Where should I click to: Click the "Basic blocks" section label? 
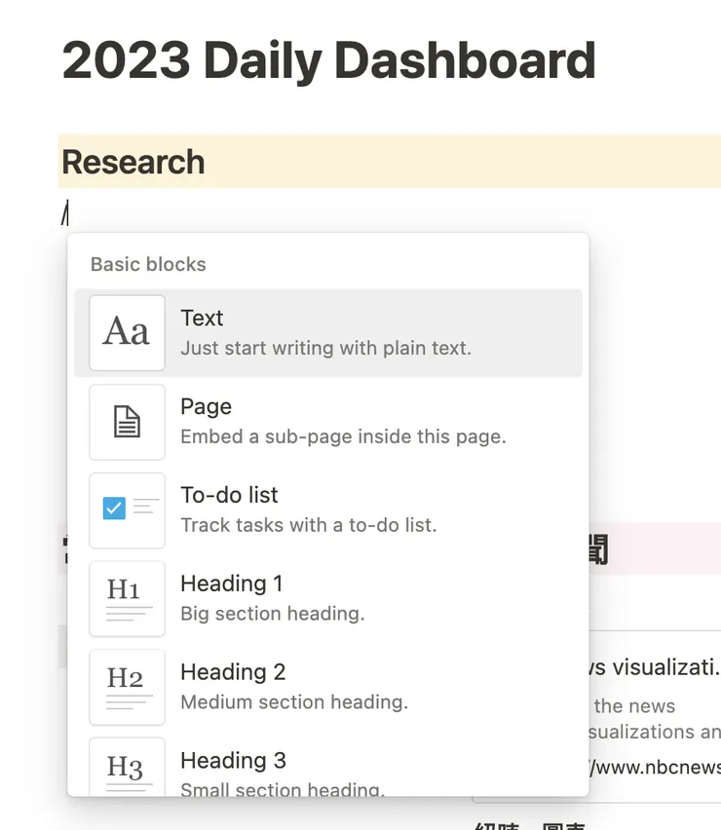(x=148, y=264)
